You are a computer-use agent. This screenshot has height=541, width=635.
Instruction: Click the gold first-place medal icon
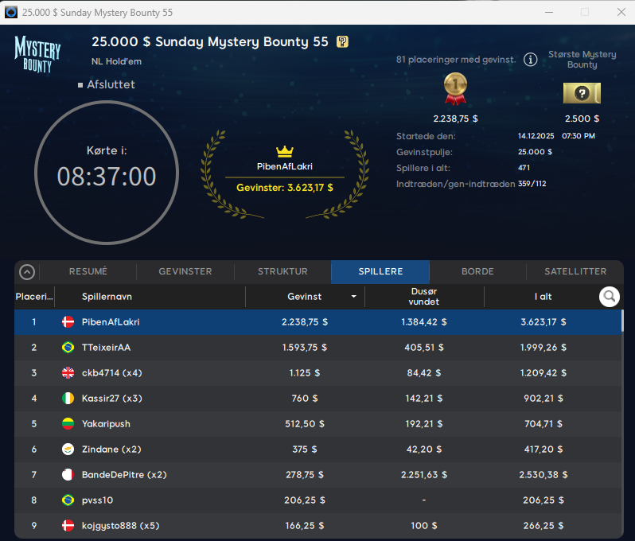coord(455,89)
